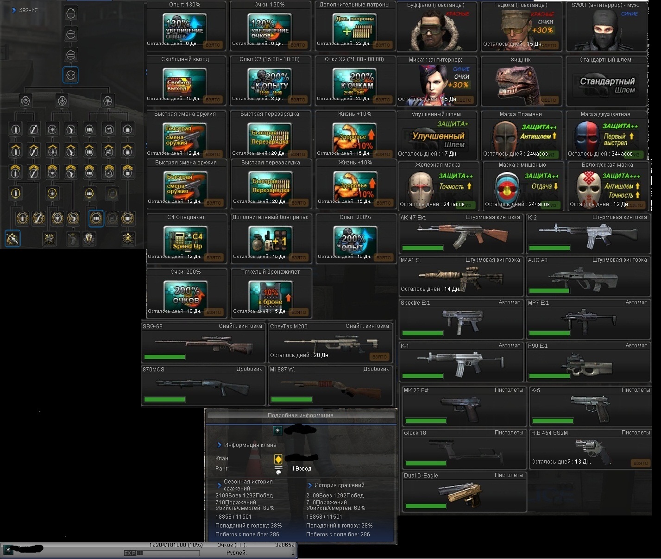Click the rank insignia beside II Взвод
This screenshot has height=559, width=661.
tap(278, 470)
